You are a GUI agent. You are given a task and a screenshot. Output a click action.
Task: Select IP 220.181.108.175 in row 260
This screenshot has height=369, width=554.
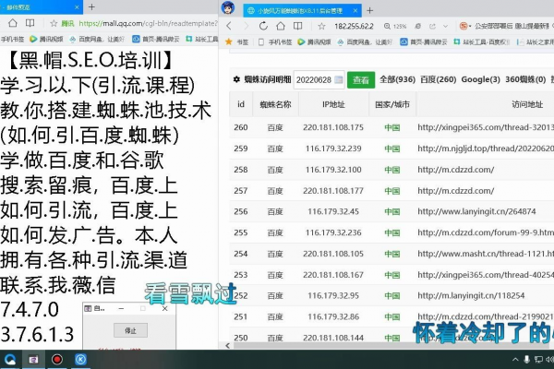point(333,127)
